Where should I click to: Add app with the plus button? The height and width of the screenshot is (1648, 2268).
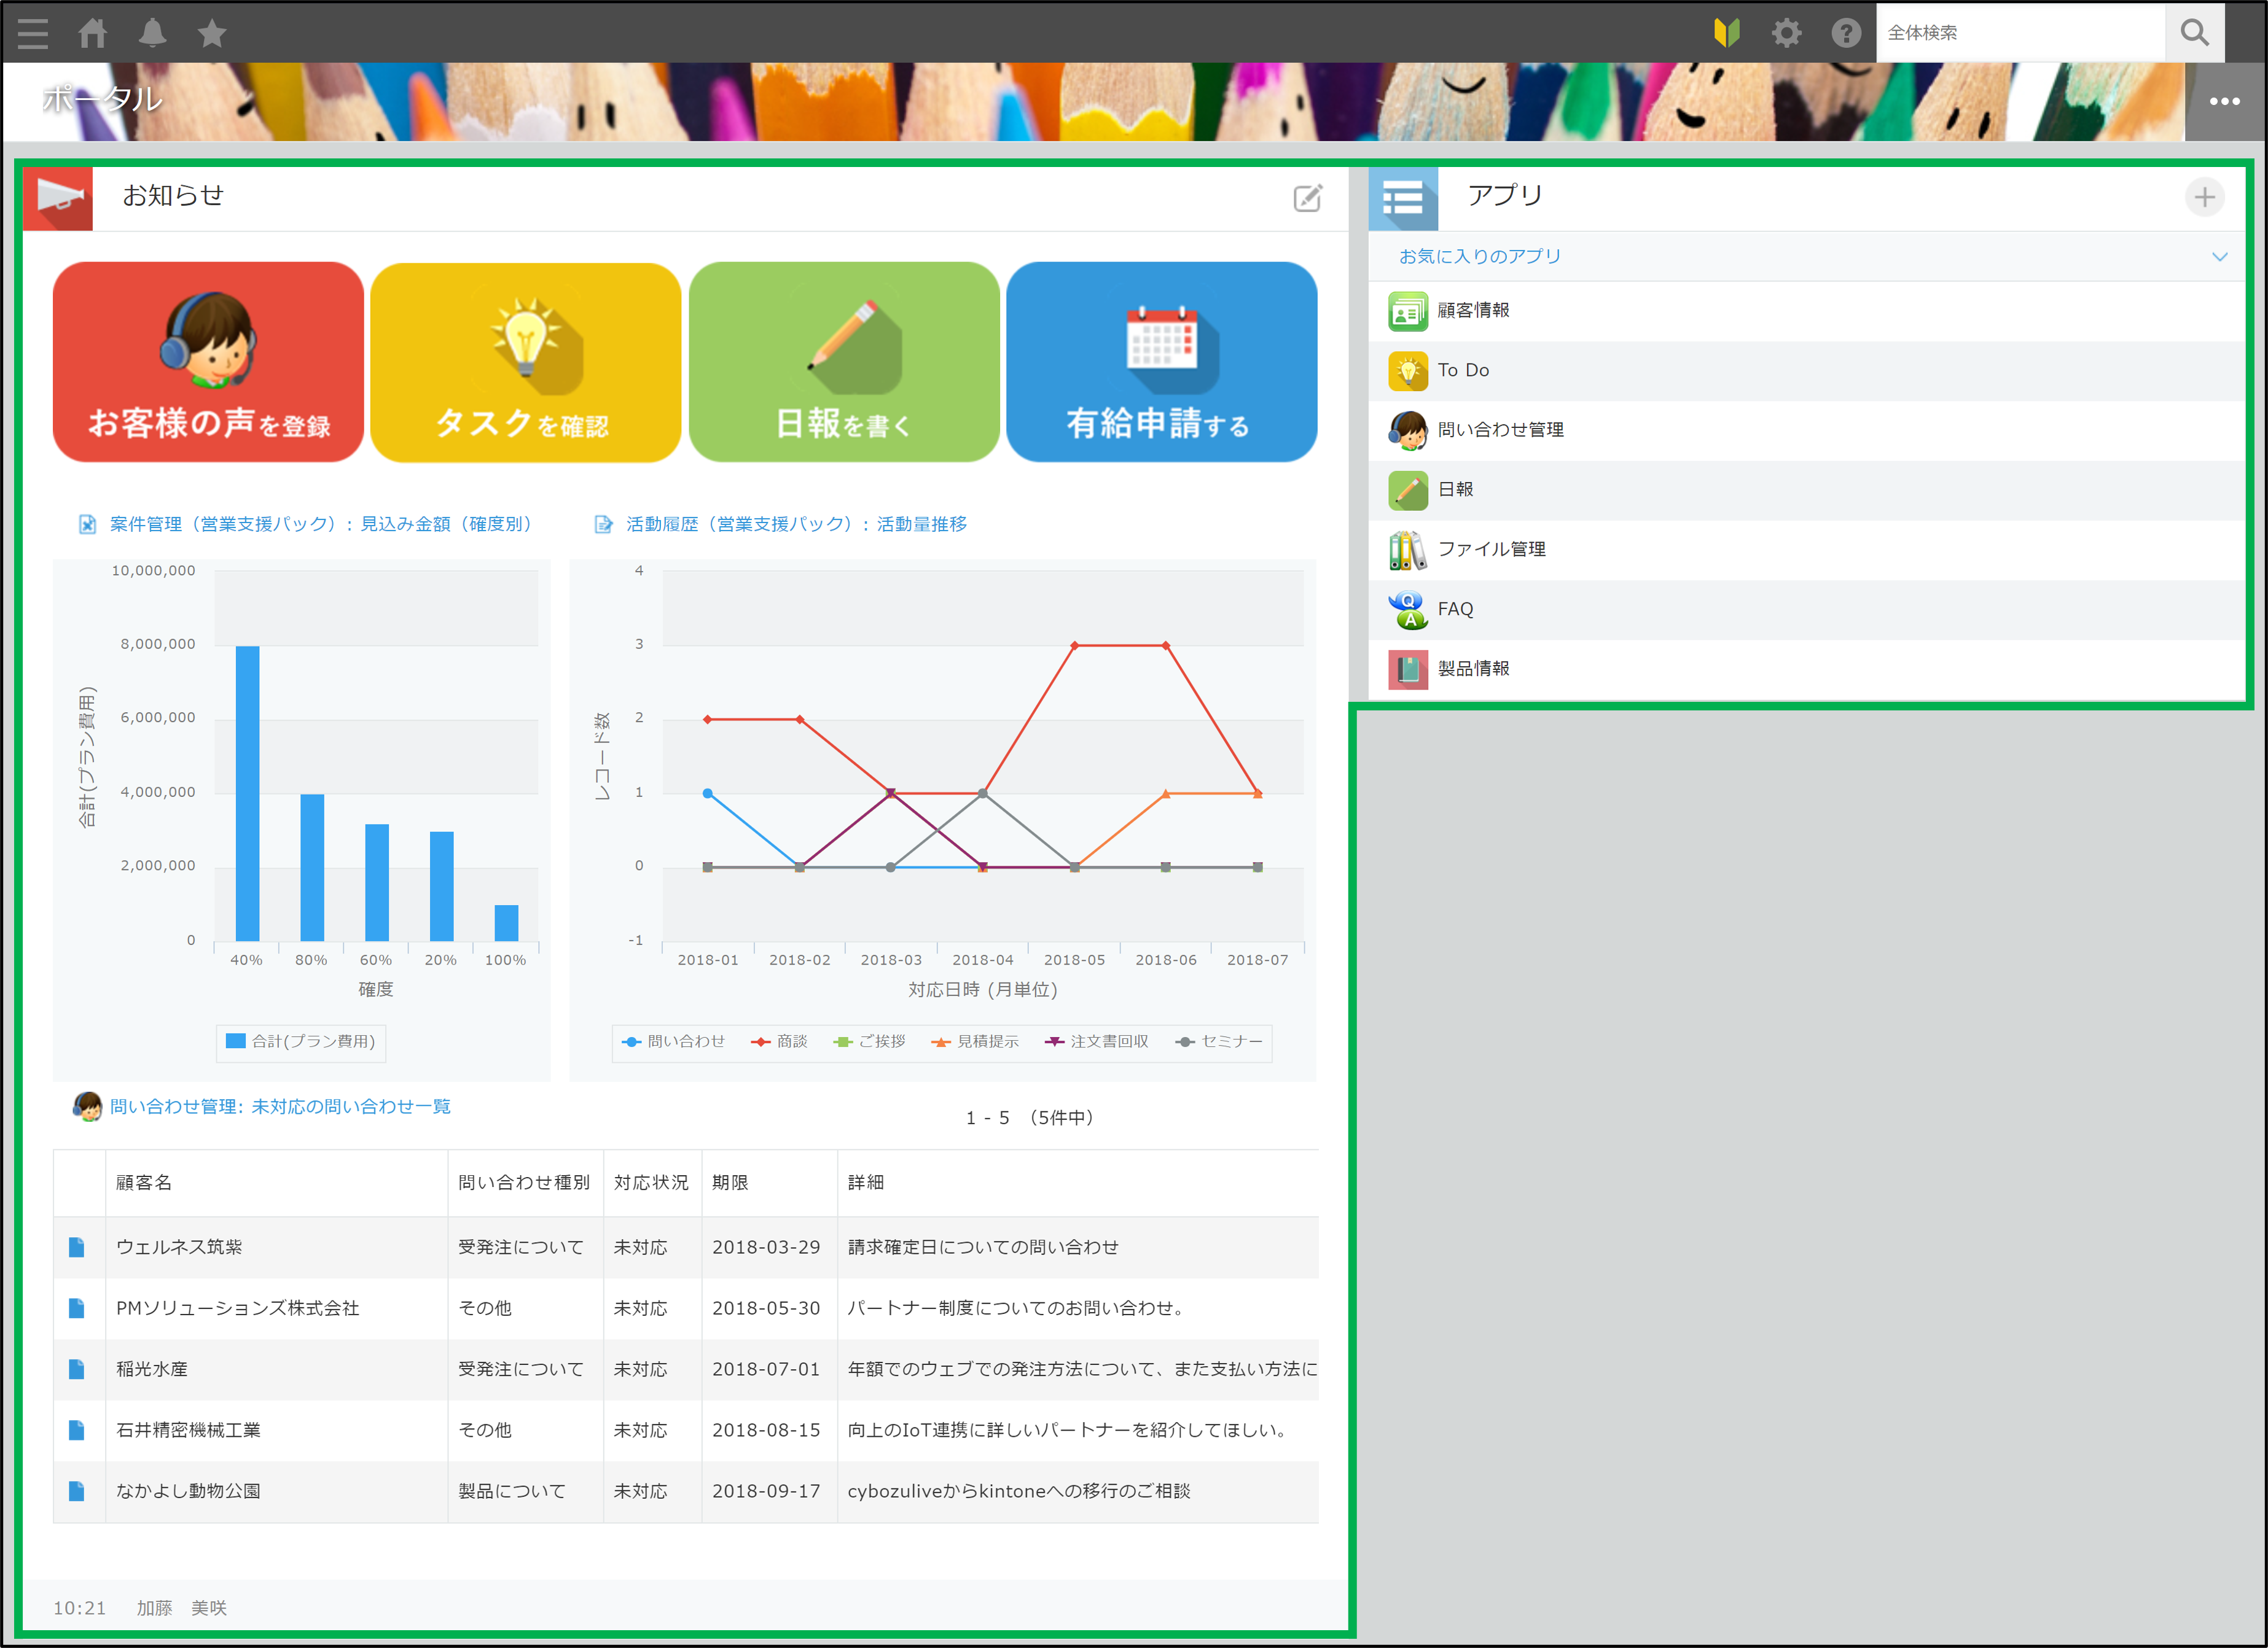pyautogui.click(x=2204, y=197)
